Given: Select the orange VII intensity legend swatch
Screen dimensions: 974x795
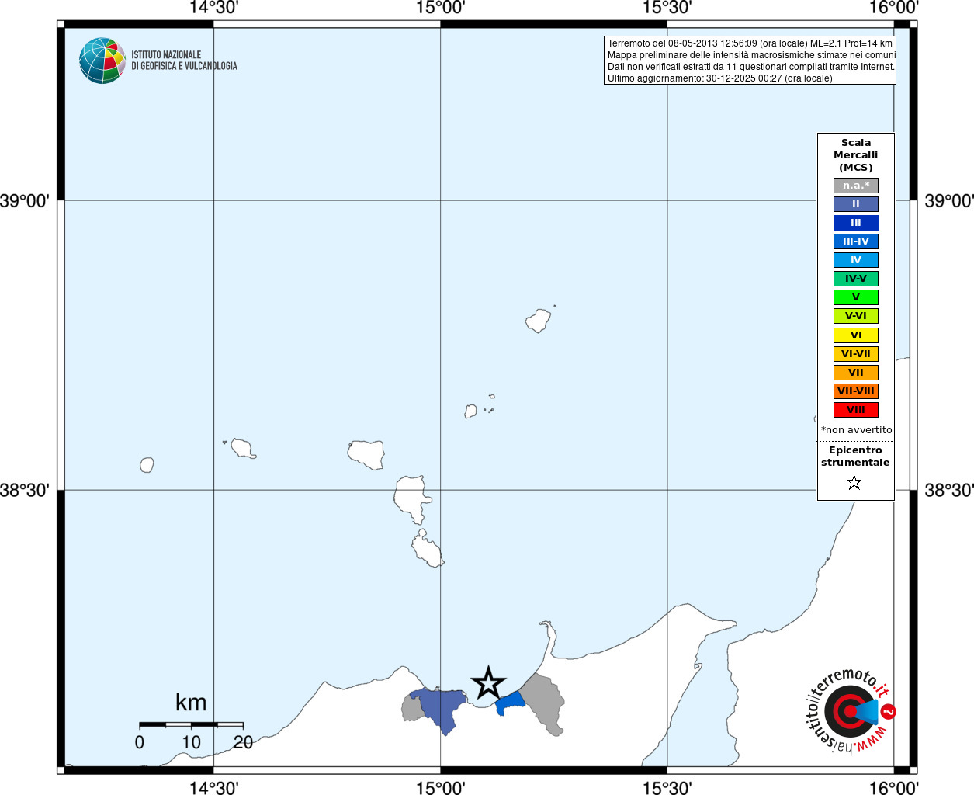Looking at the screenshot, I should click(x=856, y=373).
